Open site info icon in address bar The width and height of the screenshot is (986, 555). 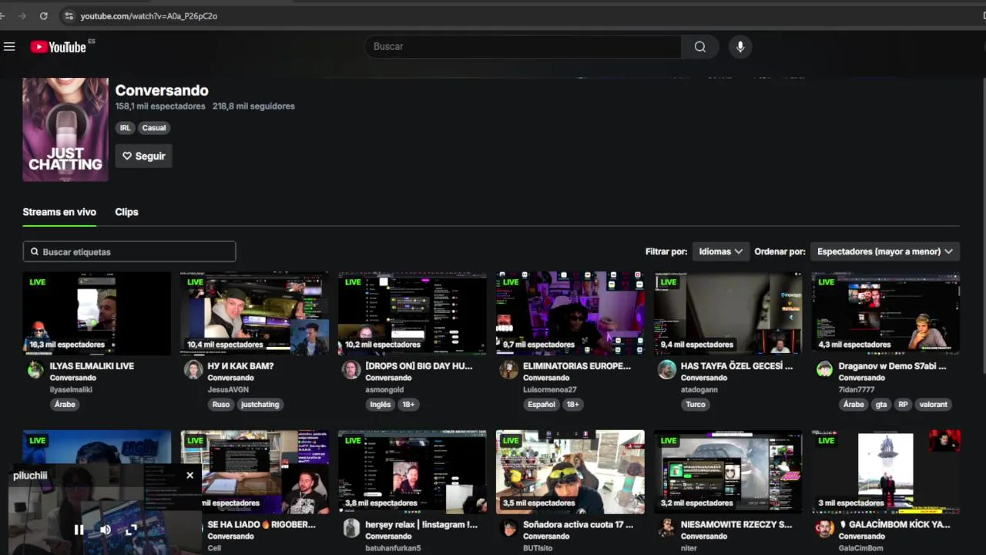click(69, 15)
